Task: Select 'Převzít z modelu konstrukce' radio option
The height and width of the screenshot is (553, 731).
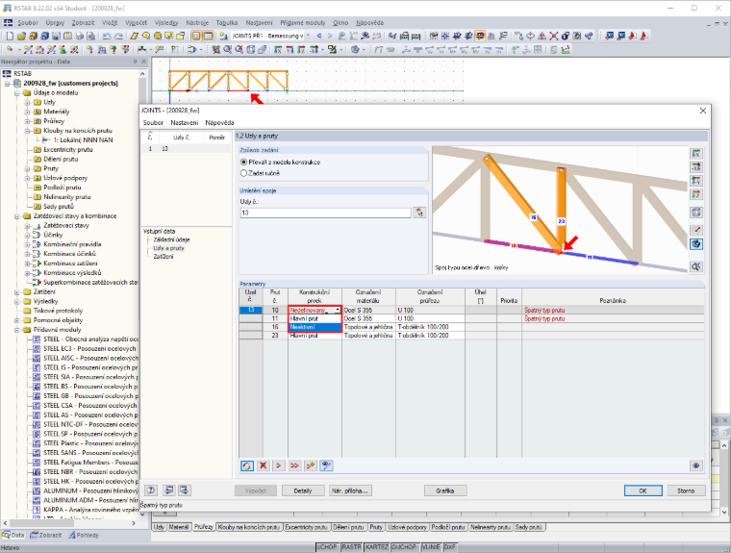Action: [x=243, y=163]
